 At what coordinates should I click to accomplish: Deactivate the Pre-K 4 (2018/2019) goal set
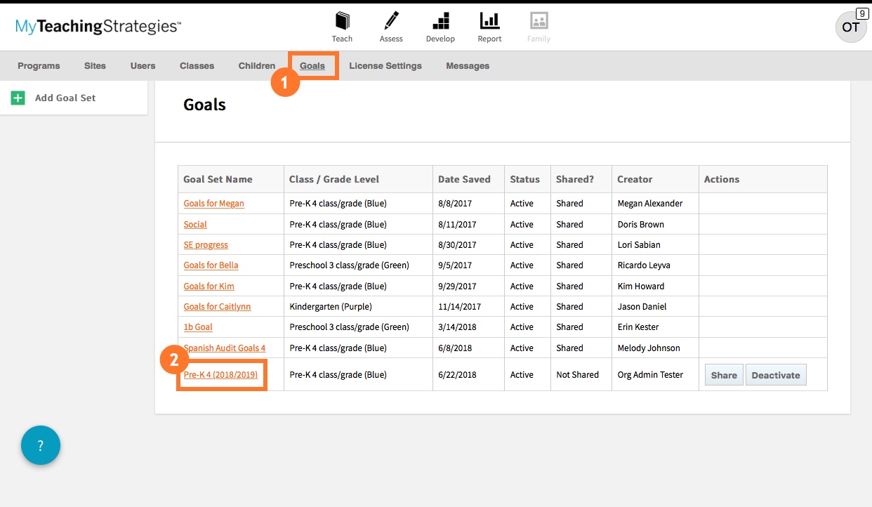pyautogui.click(x=776, y=374)
